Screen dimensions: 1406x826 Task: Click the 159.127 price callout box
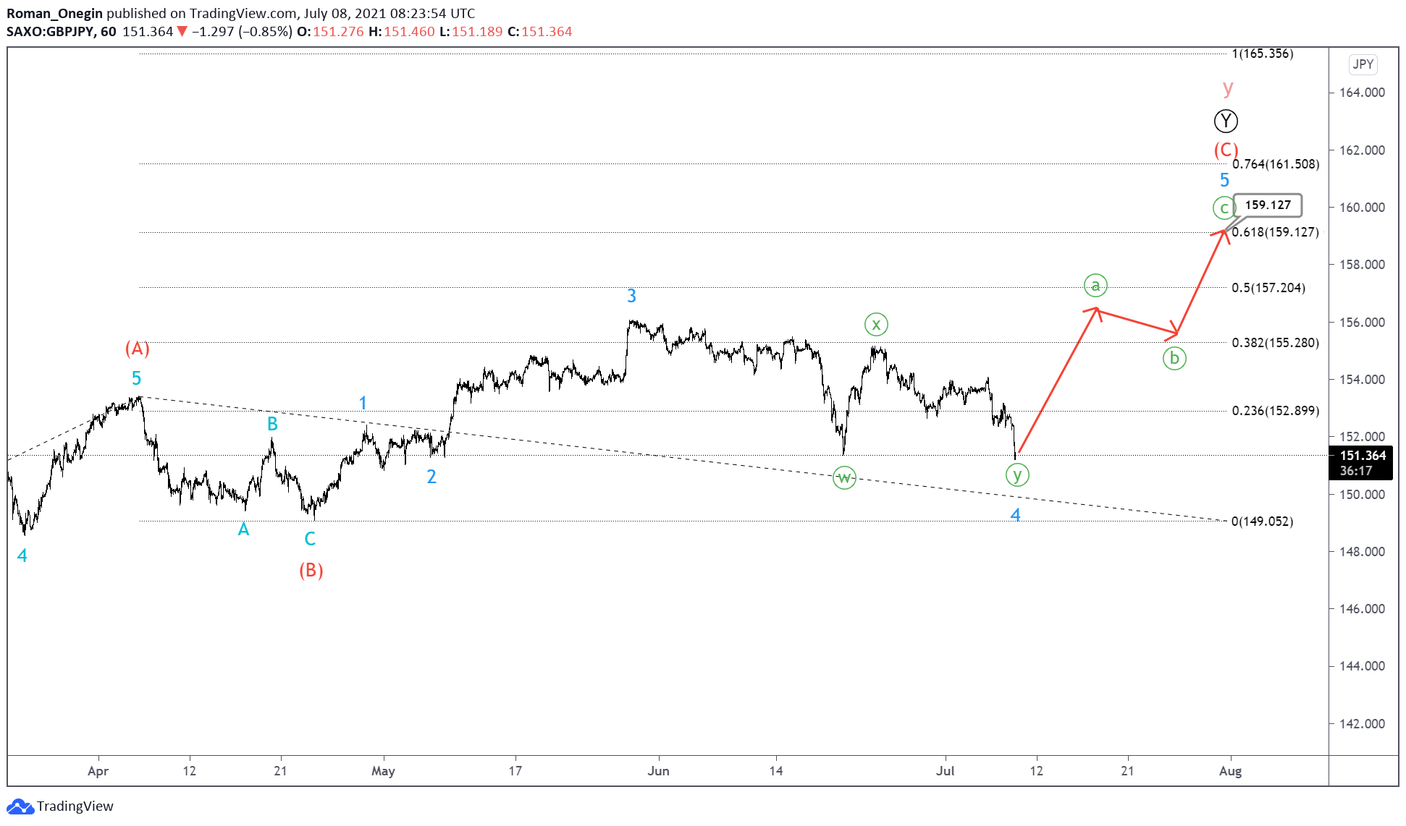pos(1267,205)
